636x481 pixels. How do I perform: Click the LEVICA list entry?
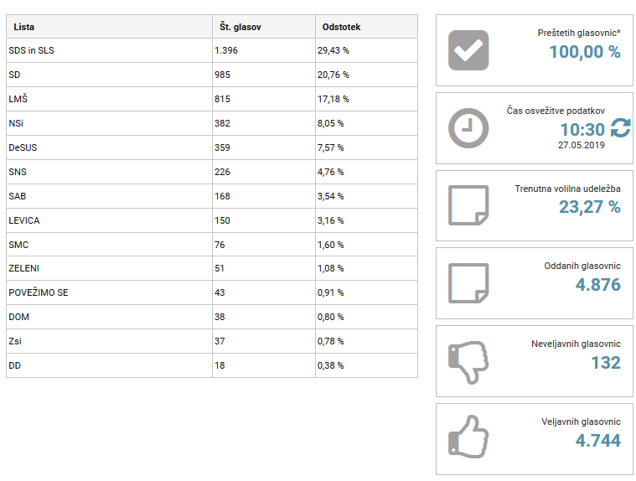point(24,220)
